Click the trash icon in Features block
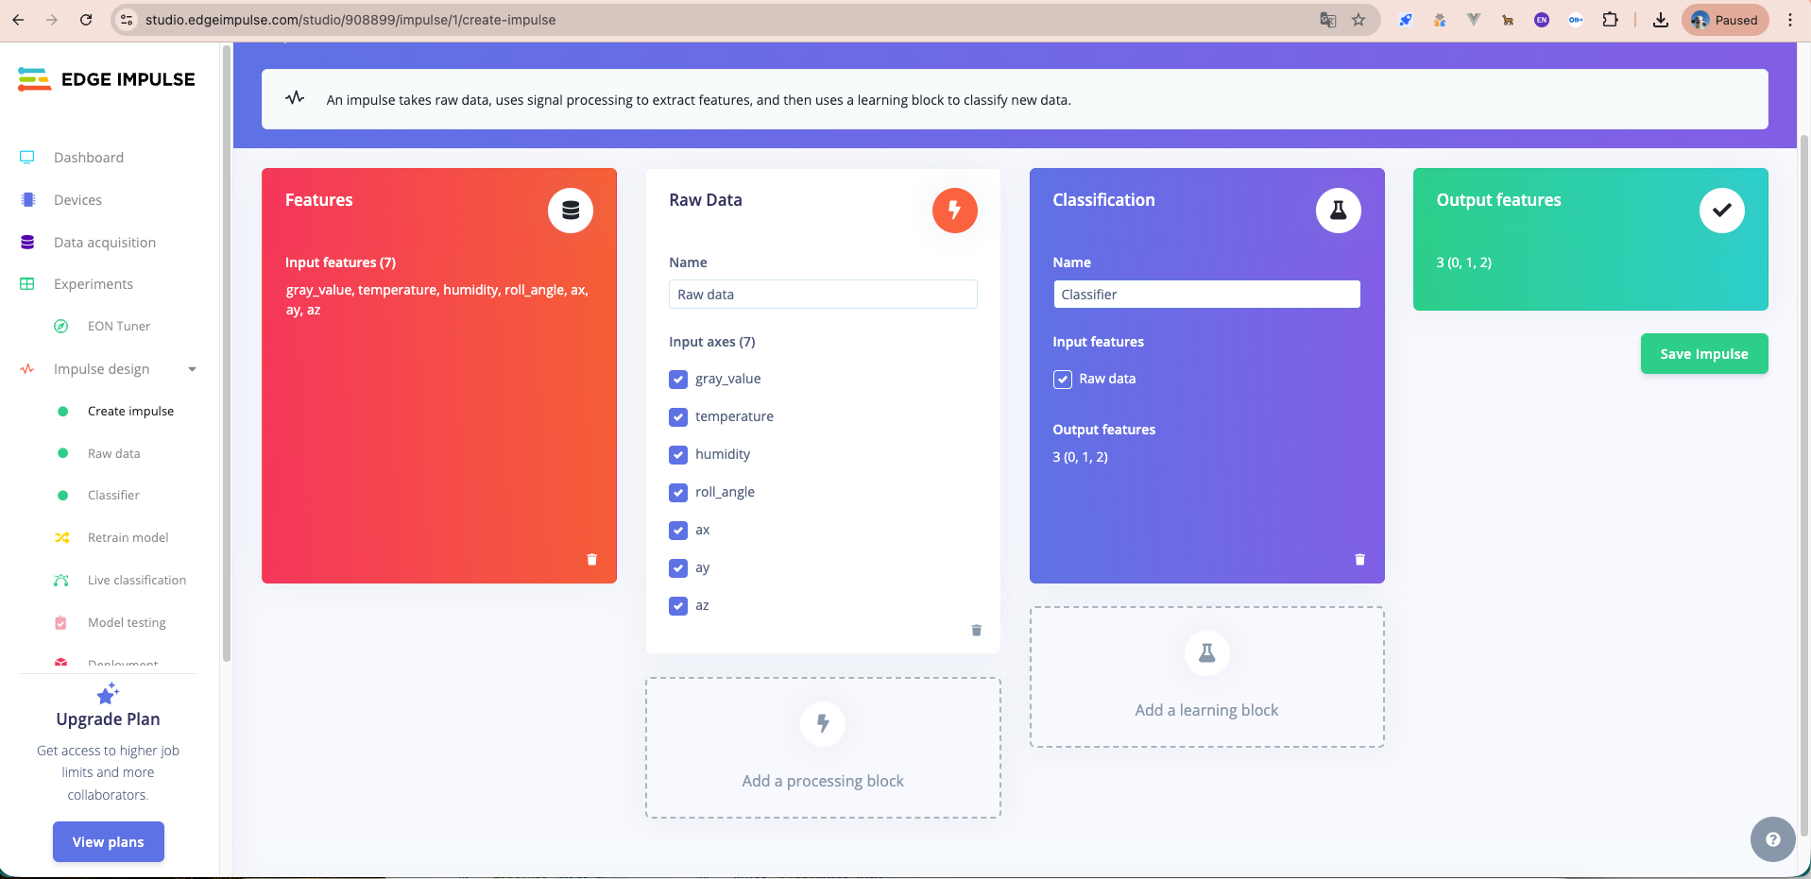The width and height of the screenshot is (1811, 879). (x=591, y=560)
